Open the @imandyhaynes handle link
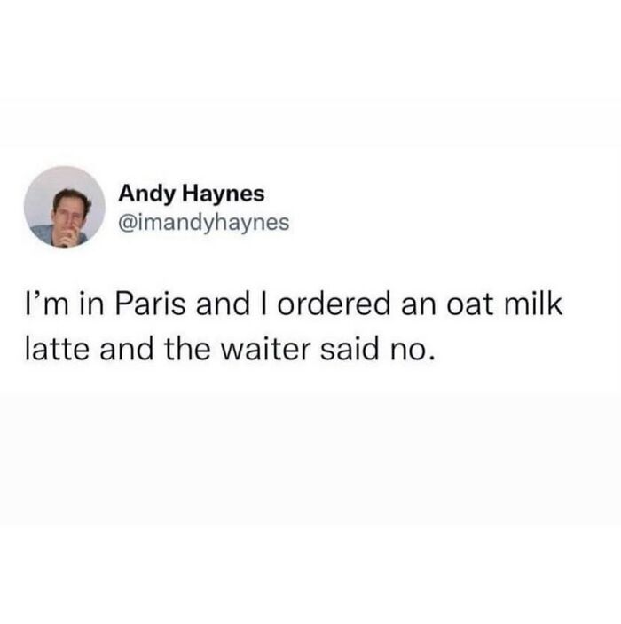The height and width of the screenshot is (624, 621). point(204,224)
